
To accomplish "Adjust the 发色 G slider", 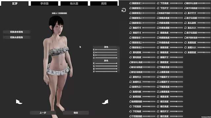I will point(106,52).
